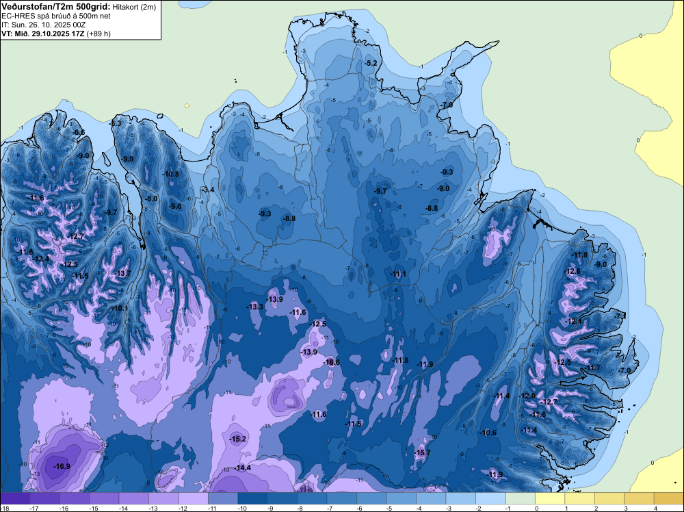The image size is (684, 512).
Task: Click the -14.4 temperature value
Action: coord(243,468)
